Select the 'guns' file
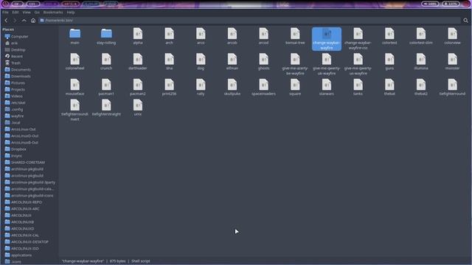Viewport: 472px width, 265px height. [x=389, y=62]
